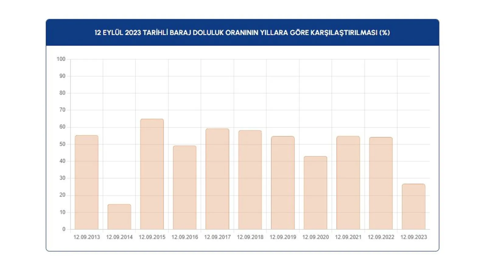Screen dimensions: 487x274
Task: Select the 50 label on the y-axis
Action: click(x=62, y=144)
